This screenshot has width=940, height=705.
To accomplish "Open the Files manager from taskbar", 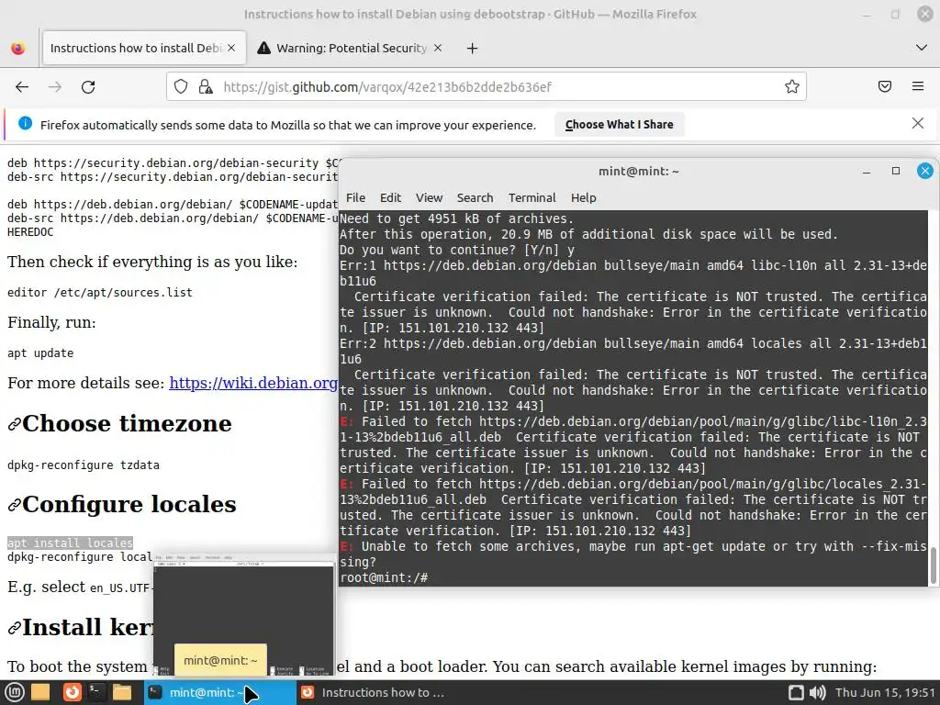I will click(122, 692).
